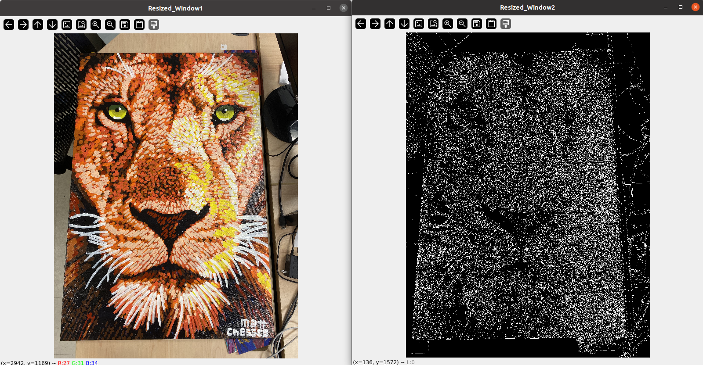
Task: Pan up in Resized_Window1 toolbar
Action: click(x=38, y=25)
